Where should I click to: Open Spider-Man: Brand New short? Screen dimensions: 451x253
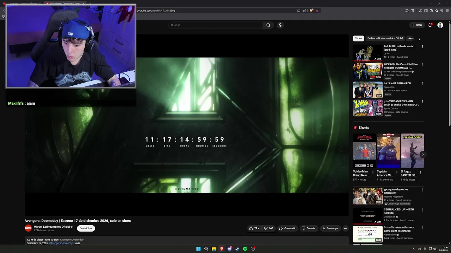tap(365, 151)
